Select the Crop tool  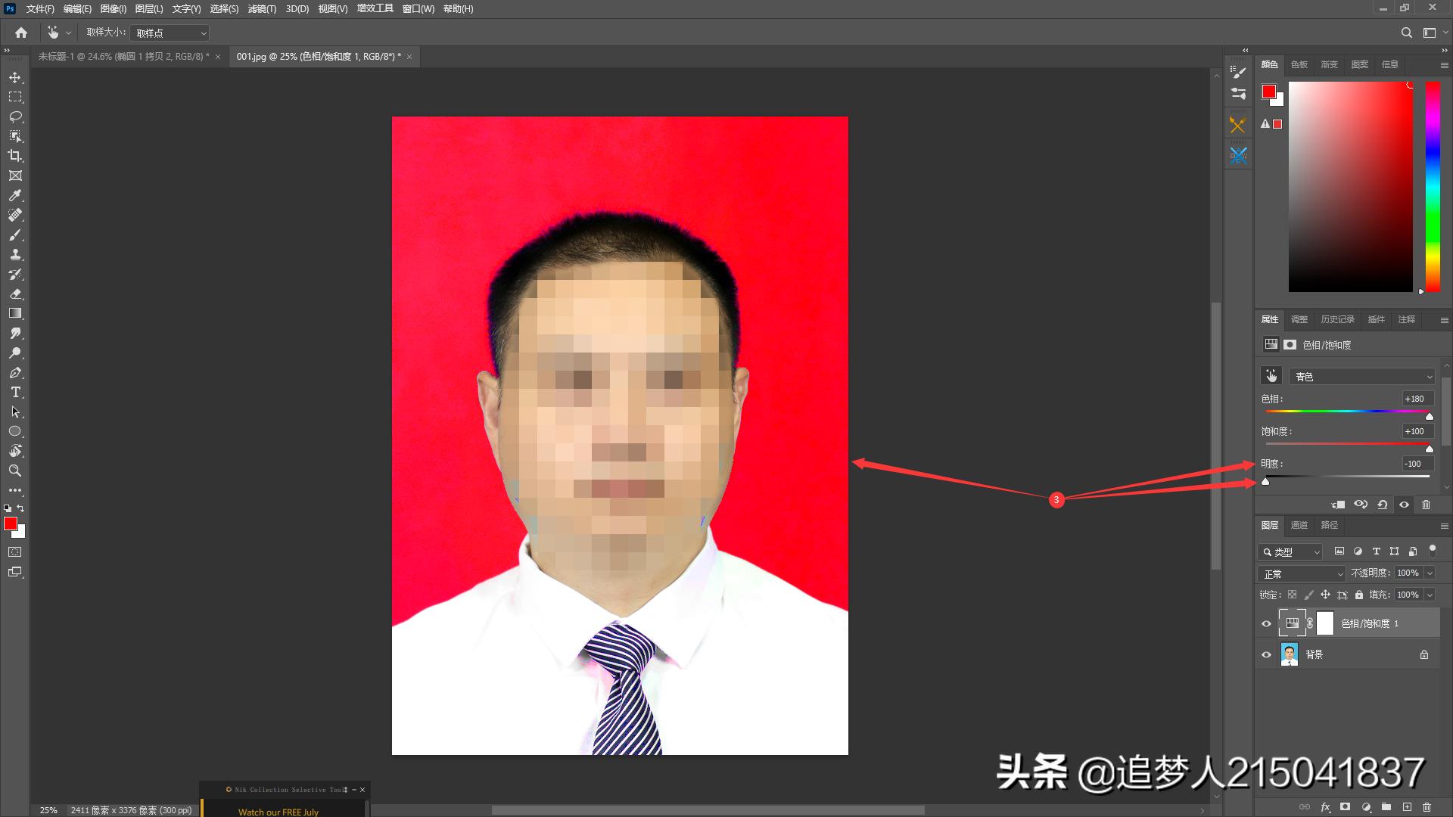tap(15, 156)
